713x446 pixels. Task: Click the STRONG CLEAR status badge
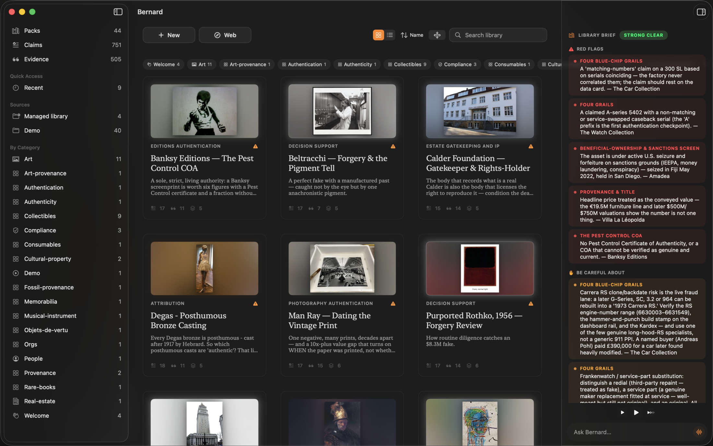[643, 35]
